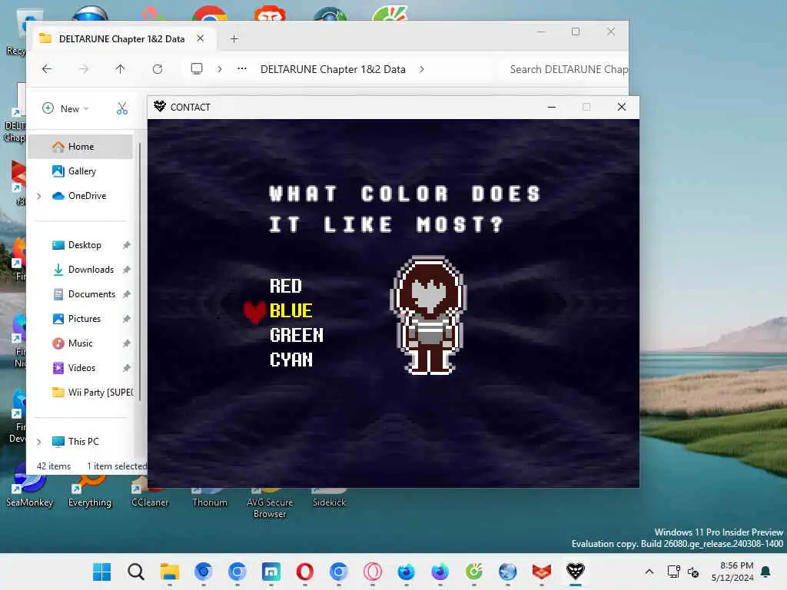787x590 pixels.
Task: Open muted volume tray icon
Action: 693,572
